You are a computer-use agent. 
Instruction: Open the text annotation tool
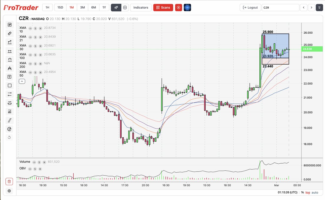9,77
